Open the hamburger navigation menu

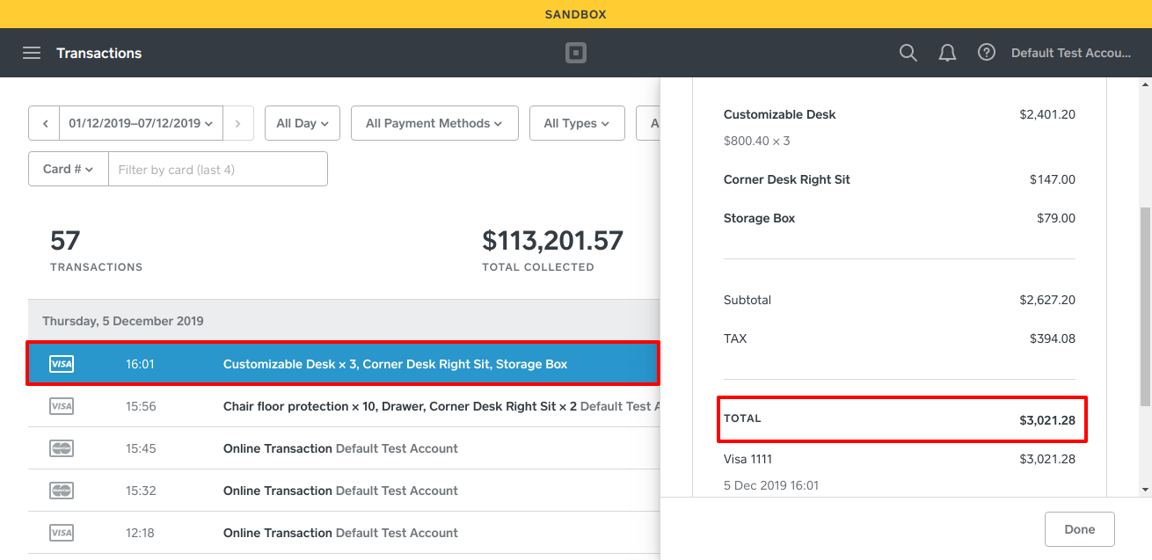[32, 53]
